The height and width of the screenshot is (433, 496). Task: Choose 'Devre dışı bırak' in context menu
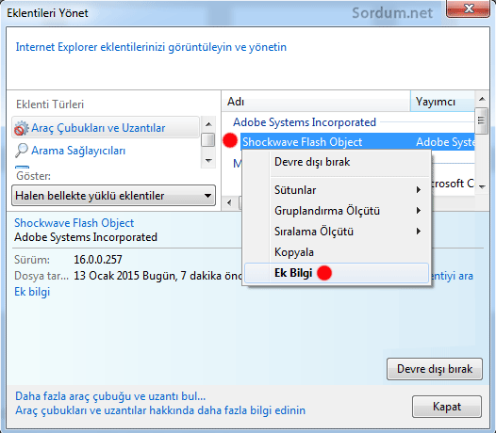[337, 162]
